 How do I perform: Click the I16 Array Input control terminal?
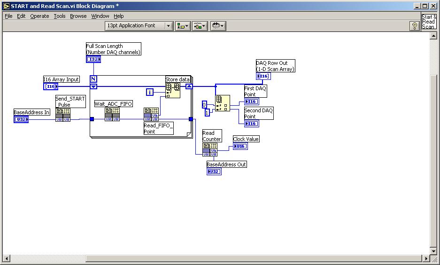pos(51,86)
